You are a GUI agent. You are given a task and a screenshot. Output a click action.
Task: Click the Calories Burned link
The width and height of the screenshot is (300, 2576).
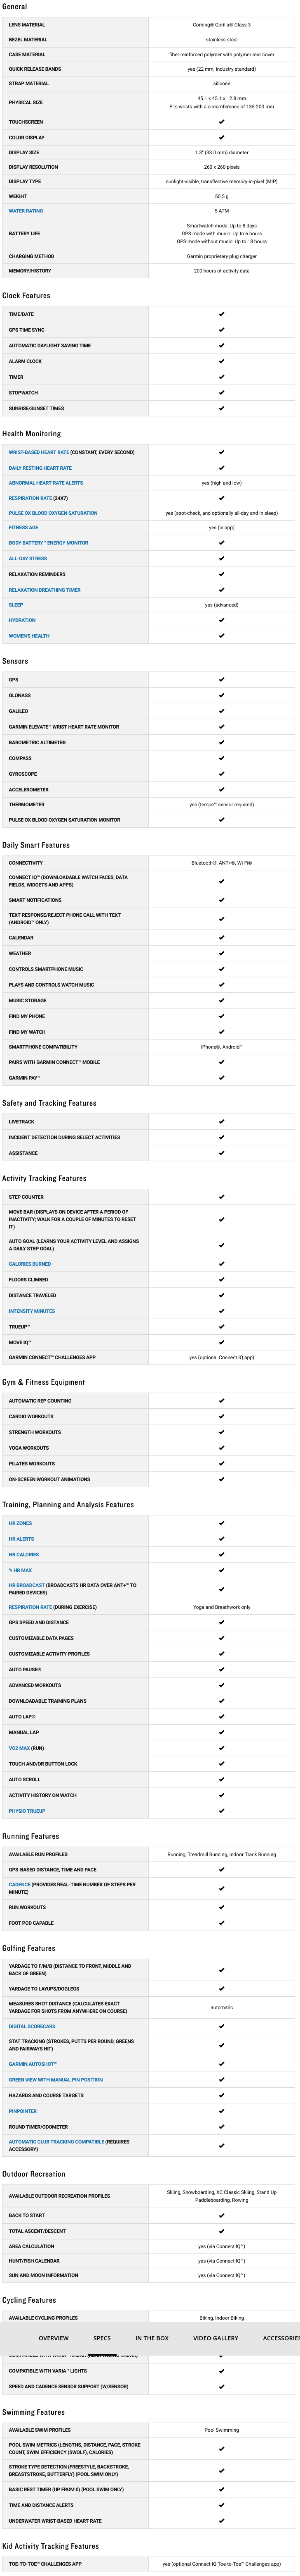(30, 1264)
